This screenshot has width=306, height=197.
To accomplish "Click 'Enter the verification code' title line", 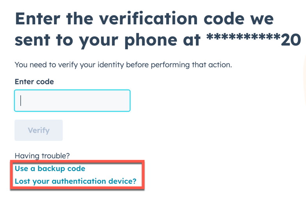I will [144, 19].
